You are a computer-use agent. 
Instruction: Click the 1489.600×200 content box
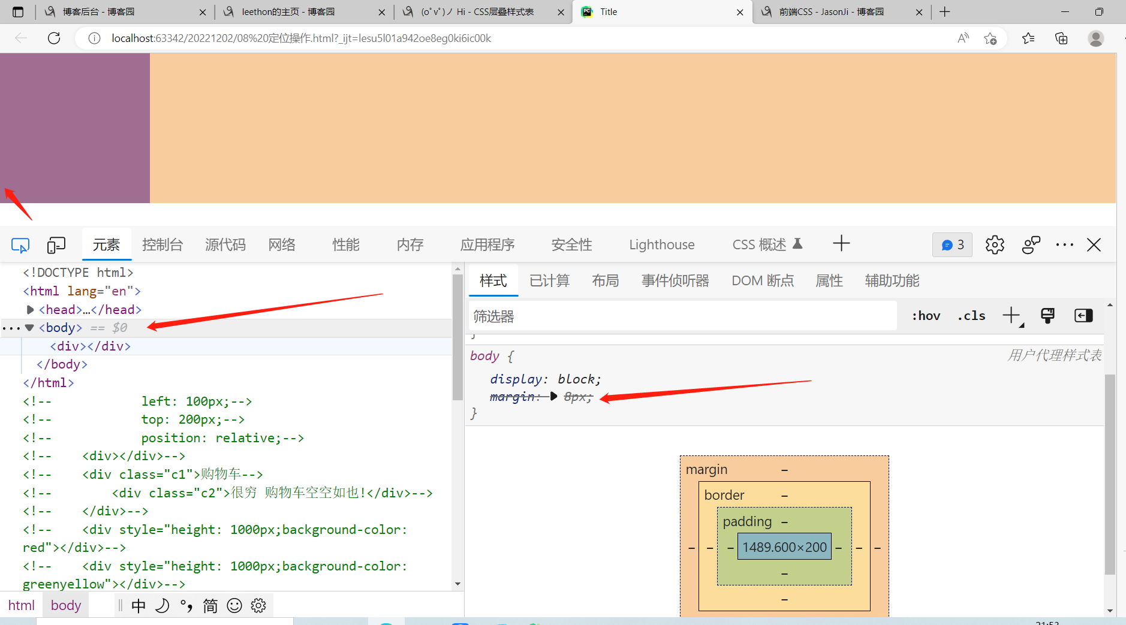click(784, 547)
